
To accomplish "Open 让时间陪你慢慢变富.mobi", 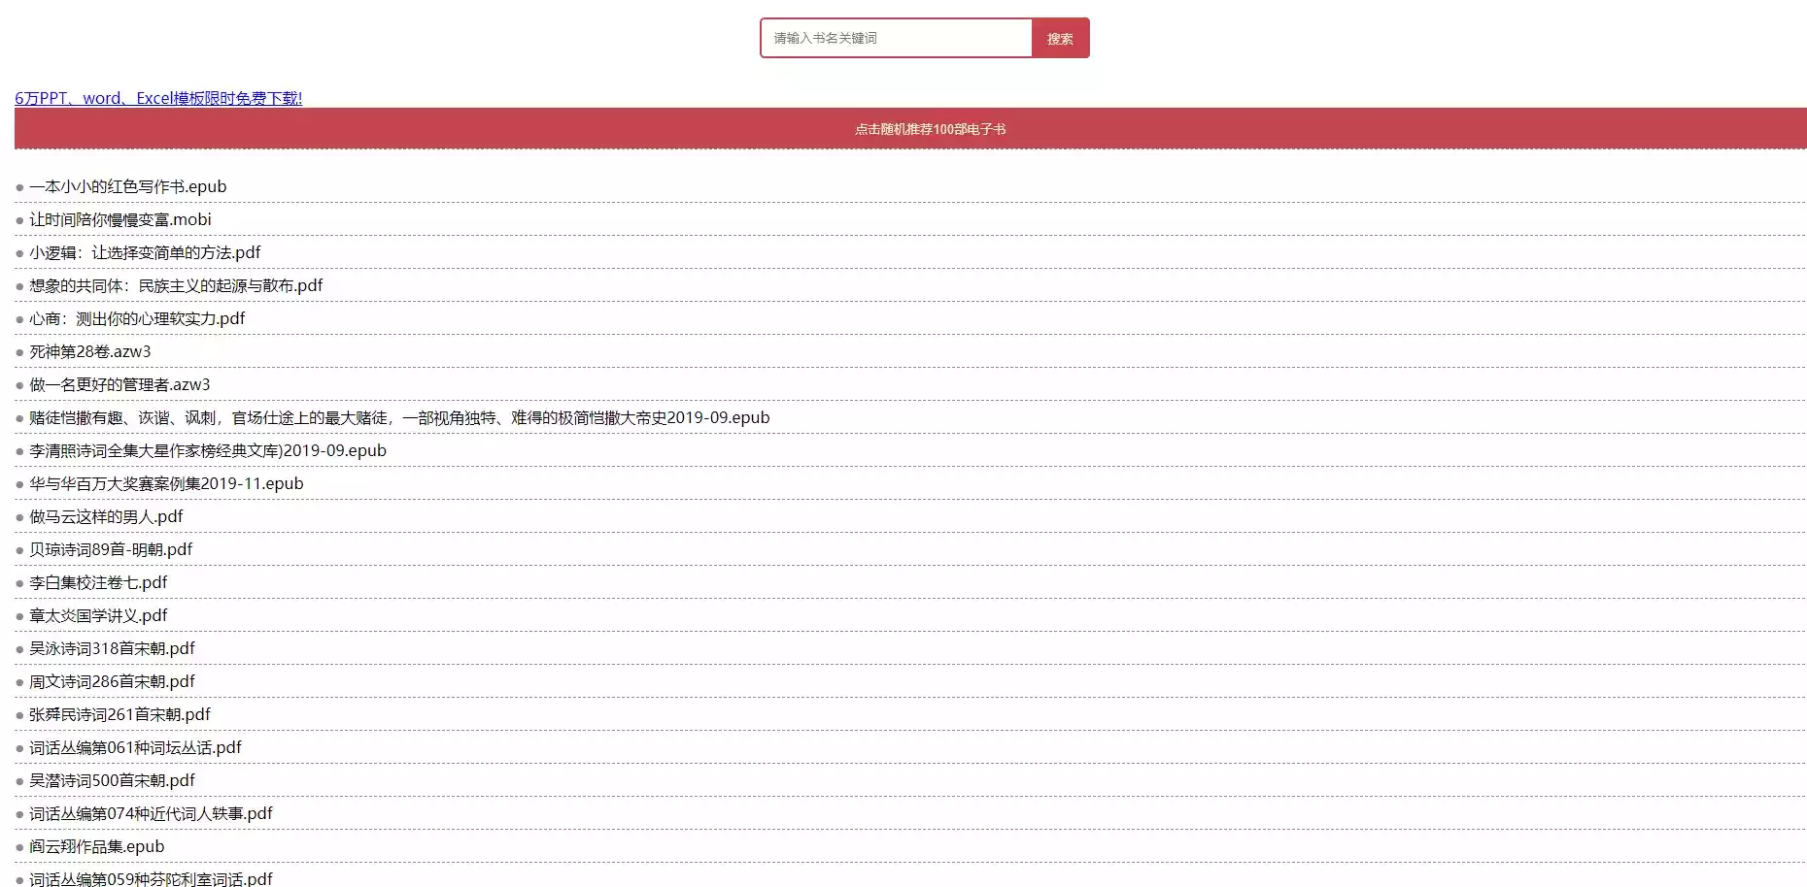I will pos(119,219).
